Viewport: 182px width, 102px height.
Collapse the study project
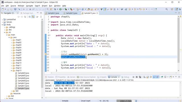[x=2, y=25]
